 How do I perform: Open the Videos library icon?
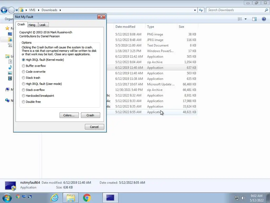pyautogui.click(x=10, y=78)
